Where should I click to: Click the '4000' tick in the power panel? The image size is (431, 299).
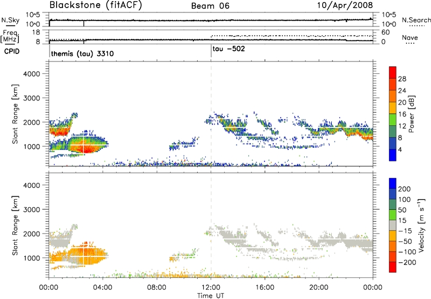(32, 74)
